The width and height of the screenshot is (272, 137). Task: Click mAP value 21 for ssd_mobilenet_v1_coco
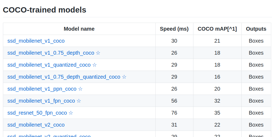tap(217, 41)
